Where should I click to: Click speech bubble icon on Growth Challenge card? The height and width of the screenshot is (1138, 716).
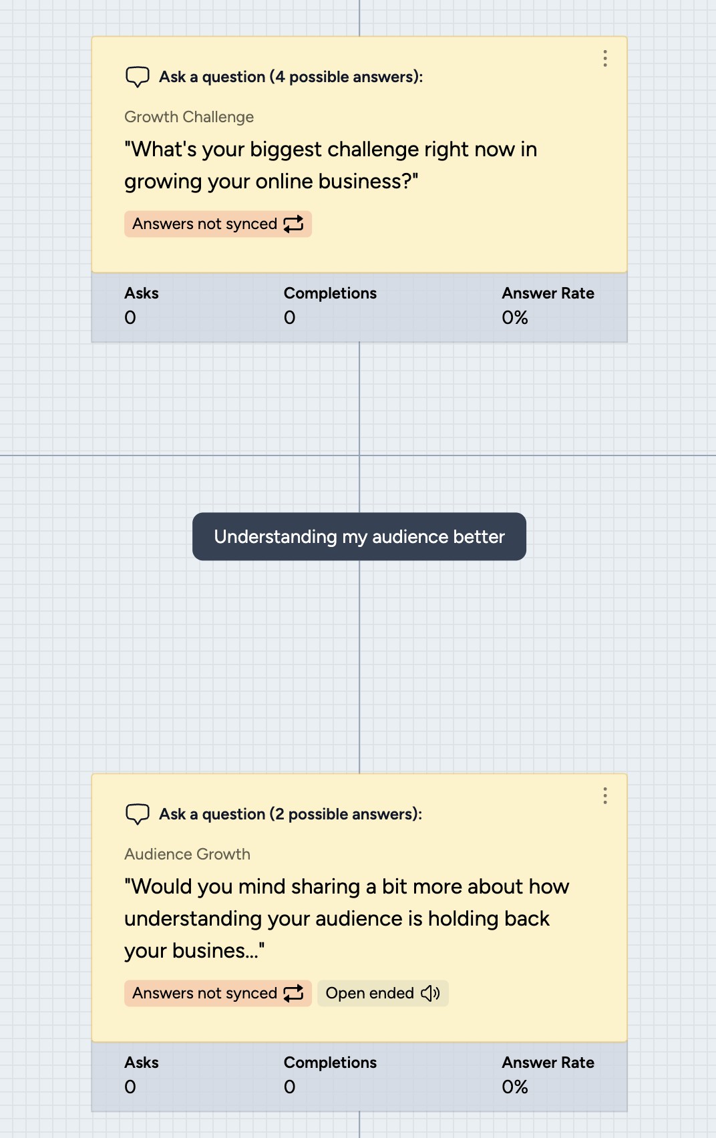(x=138, y=77)
